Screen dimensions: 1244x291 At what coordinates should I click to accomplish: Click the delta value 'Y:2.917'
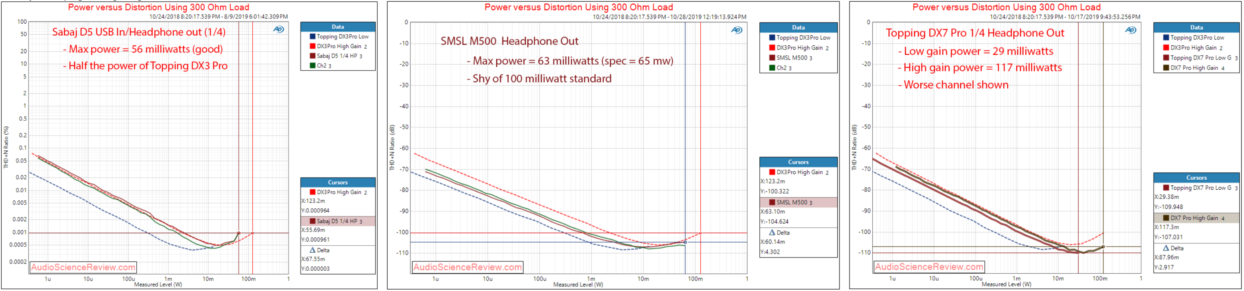[x=1164, y=267]
